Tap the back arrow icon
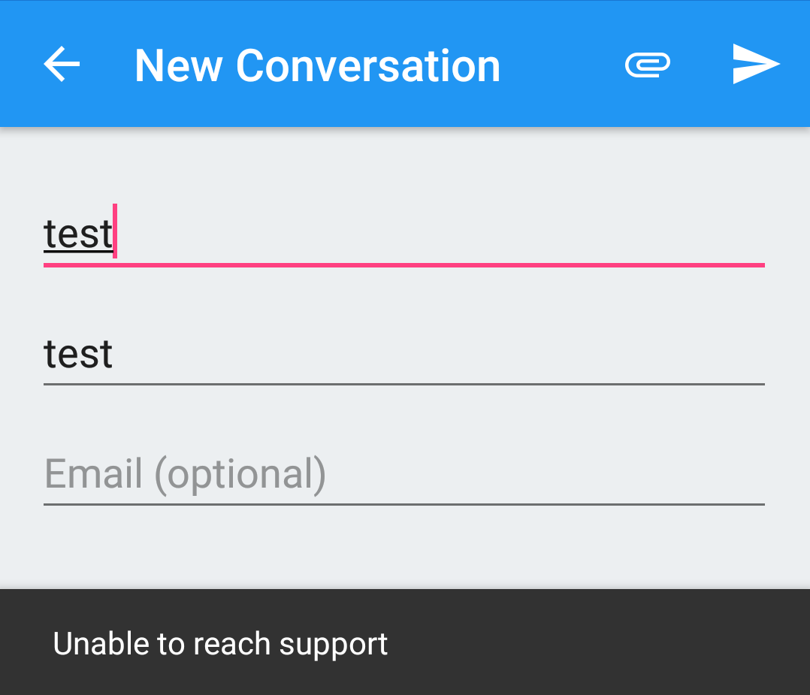Image resolution: width=810 pixels, height=695 pixels. pos(62,65)
